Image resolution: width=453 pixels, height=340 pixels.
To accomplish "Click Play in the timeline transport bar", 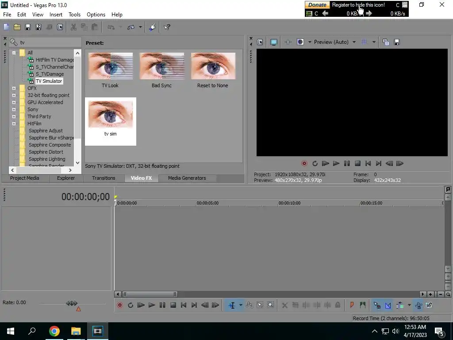I will point(151,305).
